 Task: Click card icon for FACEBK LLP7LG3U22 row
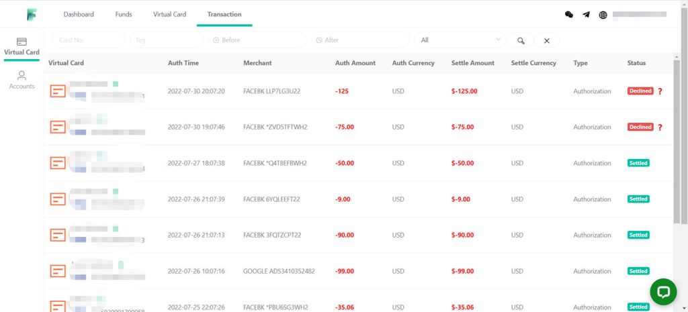(58, 91)
